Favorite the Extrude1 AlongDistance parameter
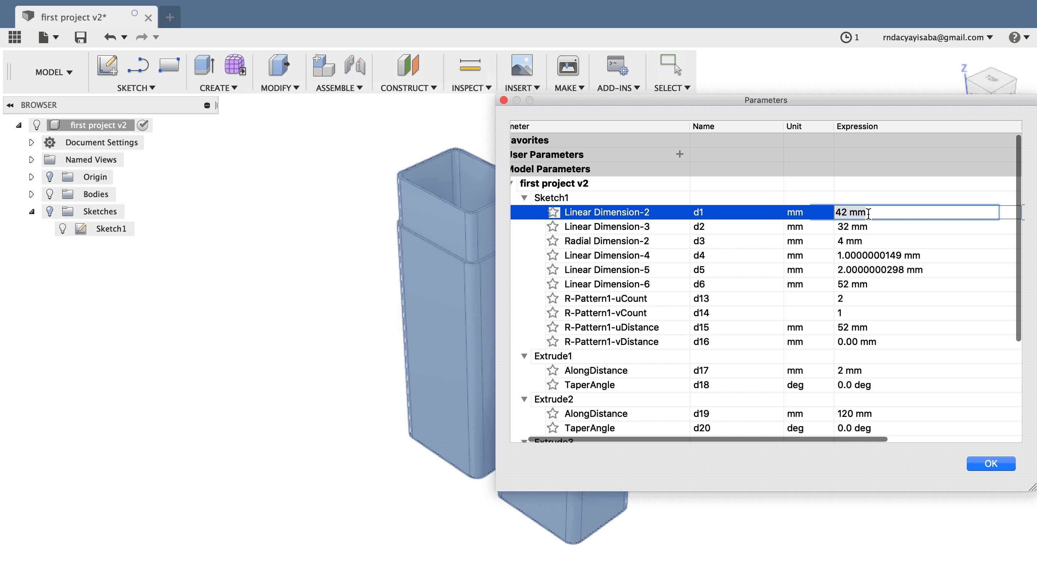This screenshot has width=1037, height=582. [x=553, y=370]
